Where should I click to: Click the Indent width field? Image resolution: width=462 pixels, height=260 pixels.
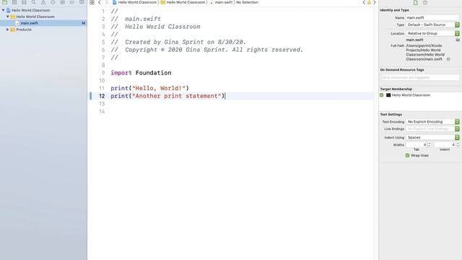click(445, 144)
